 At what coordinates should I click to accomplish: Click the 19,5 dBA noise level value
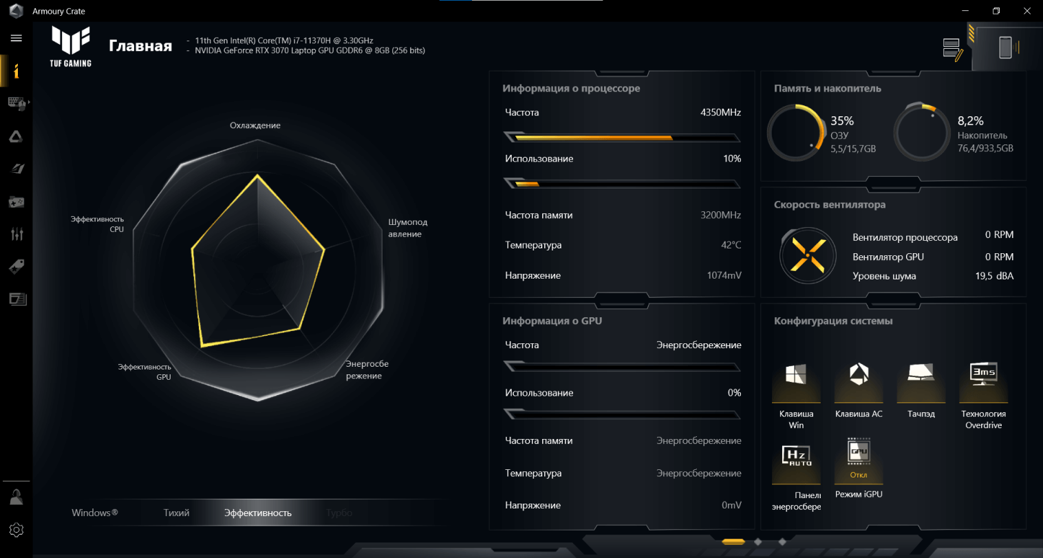(x=994, y=276)
